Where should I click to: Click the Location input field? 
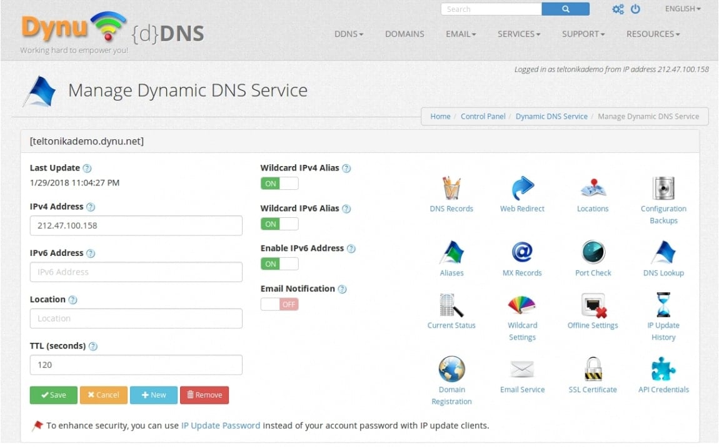136,318
